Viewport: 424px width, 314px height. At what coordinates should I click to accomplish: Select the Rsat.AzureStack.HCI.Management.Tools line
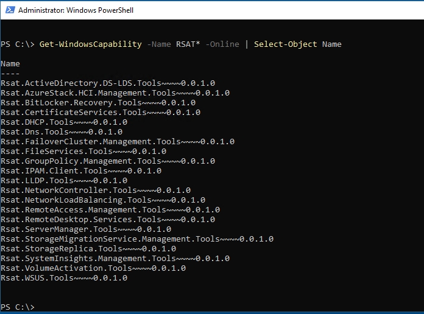(115, 93)
